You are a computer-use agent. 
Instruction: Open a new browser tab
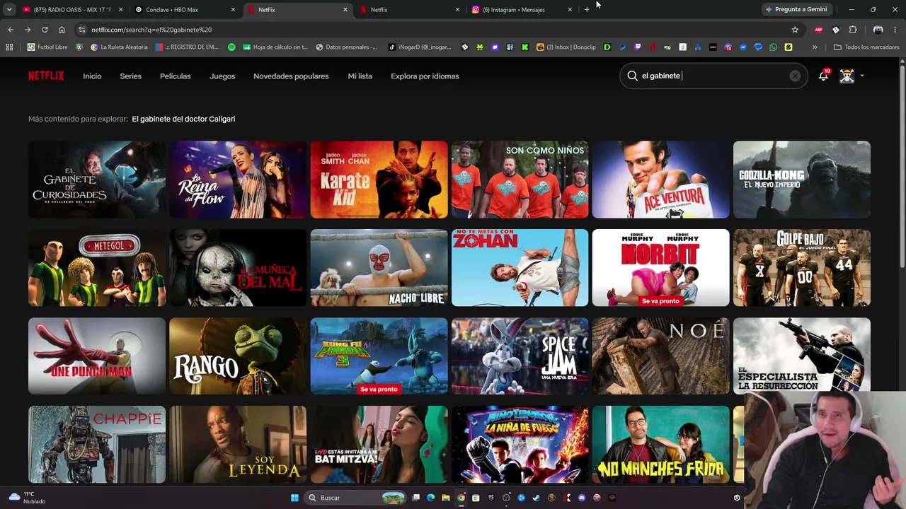pos(587,10)
